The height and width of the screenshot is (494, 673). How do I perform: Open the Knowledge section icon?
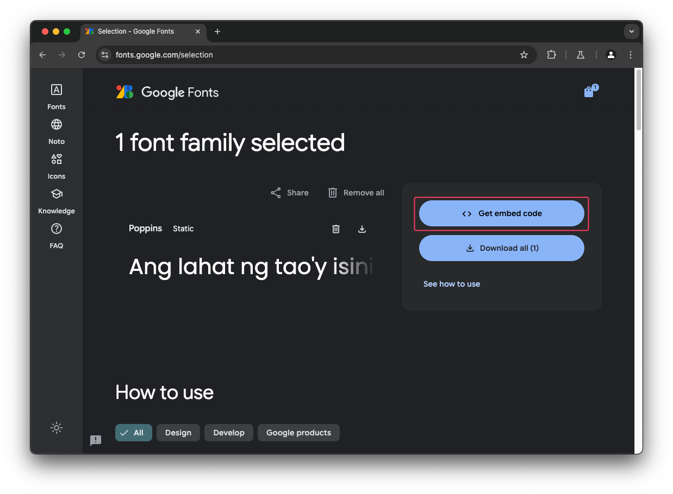56,194
